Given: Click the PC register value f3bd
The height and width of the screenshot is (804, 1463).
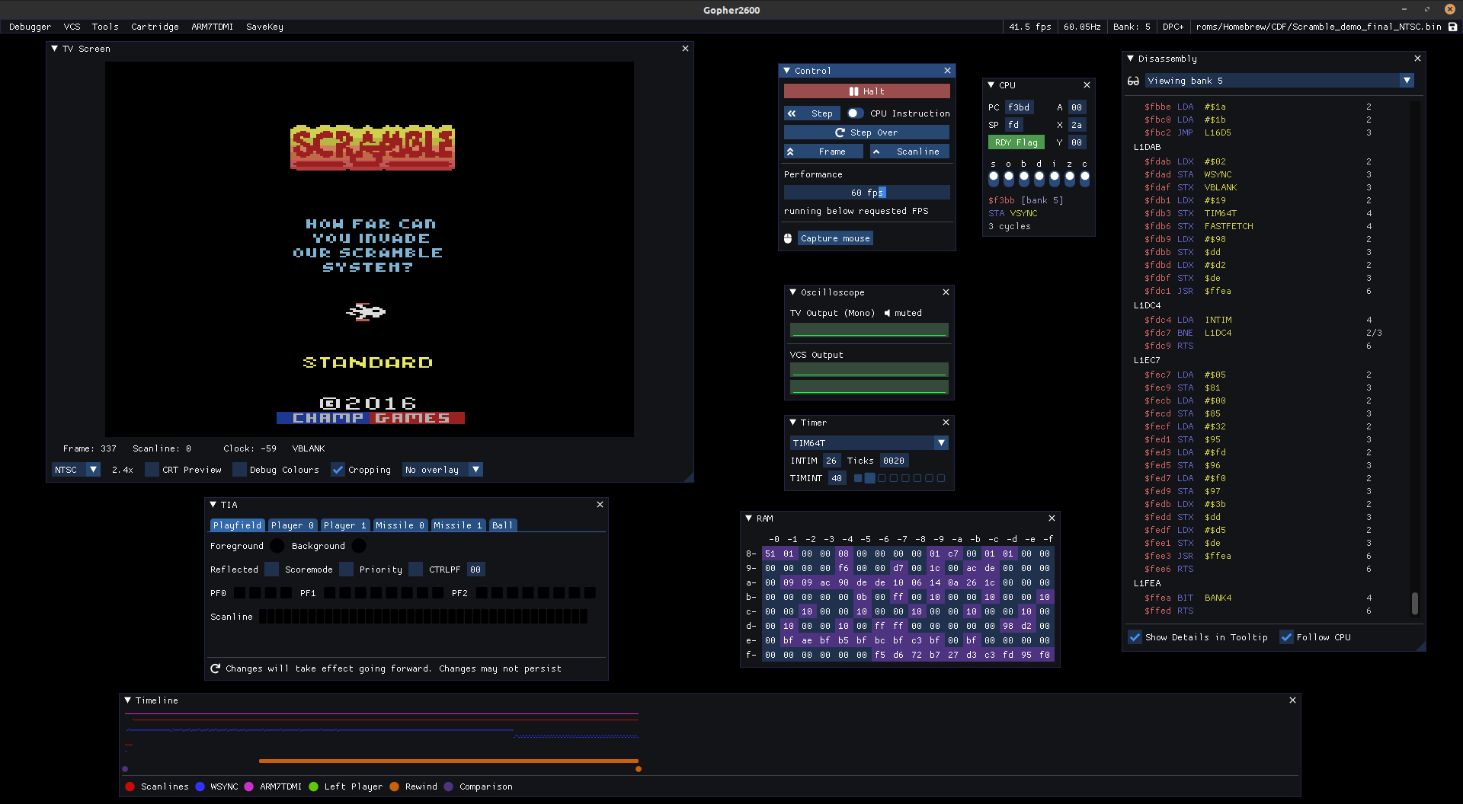Looking at the screenshot, I should (1019, 107).
